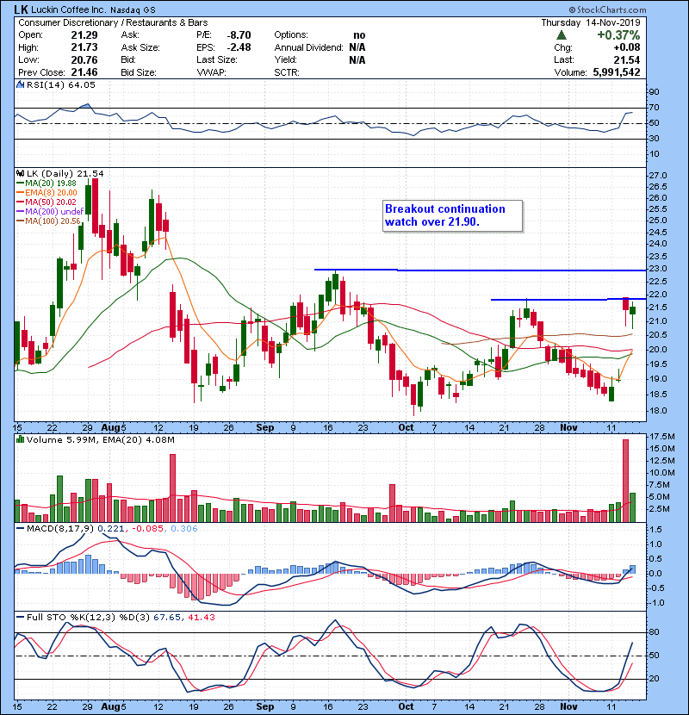689x715 pixels.
Task: Click the Annual Dividend N/A value
Action: 357,47
